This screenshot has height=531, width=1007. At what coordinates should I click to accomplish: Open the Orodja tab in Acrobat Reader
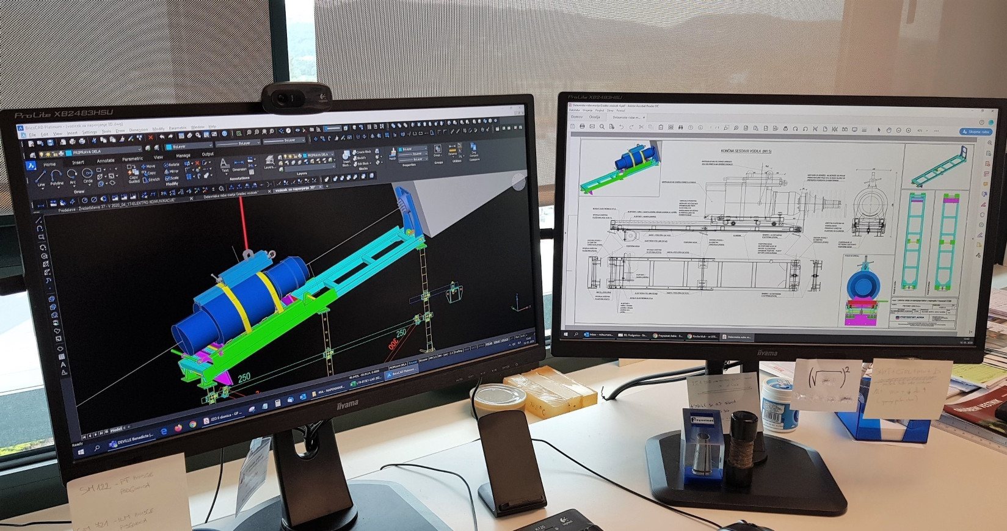[594, 117]
